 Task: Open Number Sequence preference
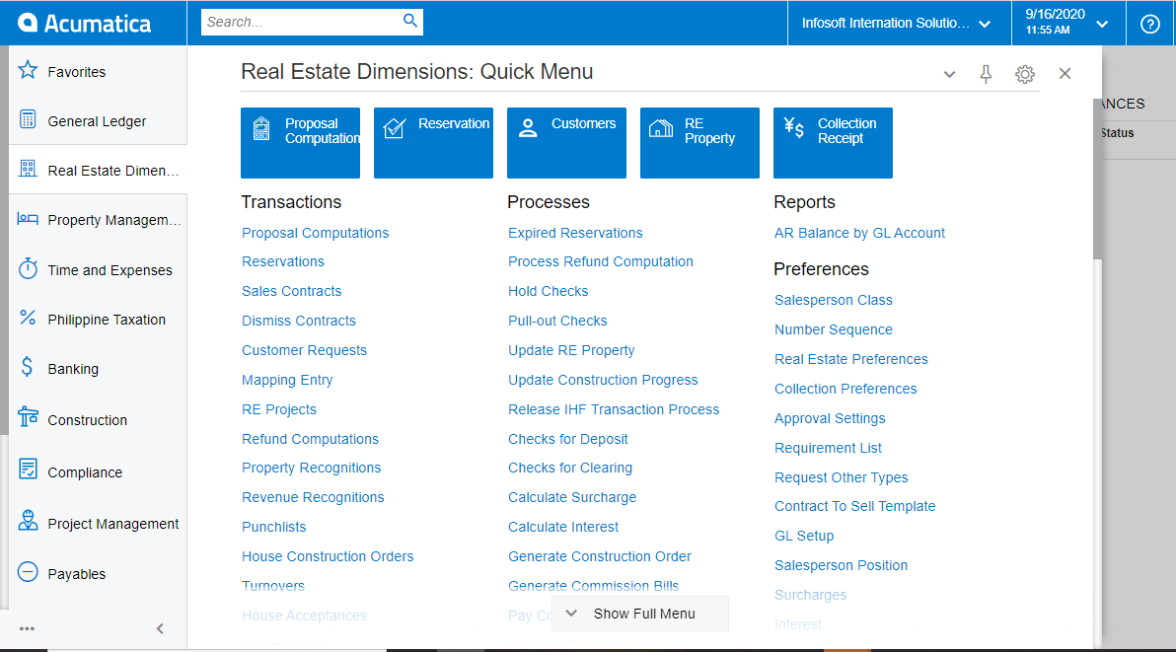click(x=834, y=329)
